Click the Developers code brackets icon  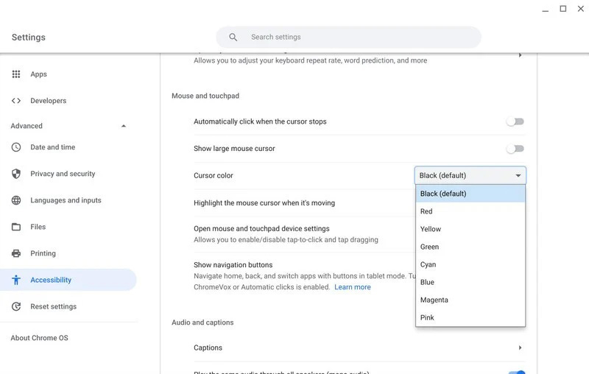coord(16,101)
